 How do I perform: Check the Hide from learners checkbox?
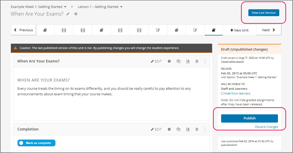click(x=222, y=93)
